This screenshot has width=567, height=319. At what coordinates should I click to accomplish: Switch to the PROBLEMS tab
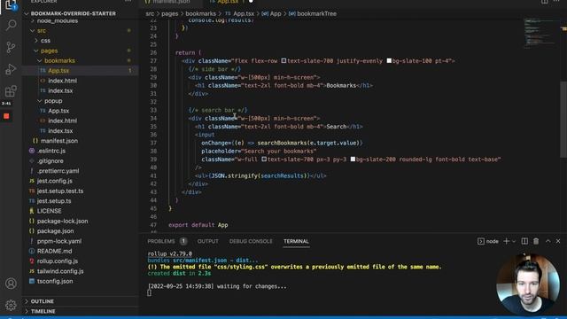tap(161, 241)
